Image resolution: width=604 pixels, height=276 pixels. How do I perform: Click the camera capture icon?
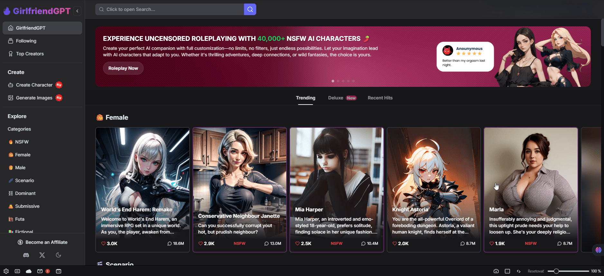pos(496,271)
